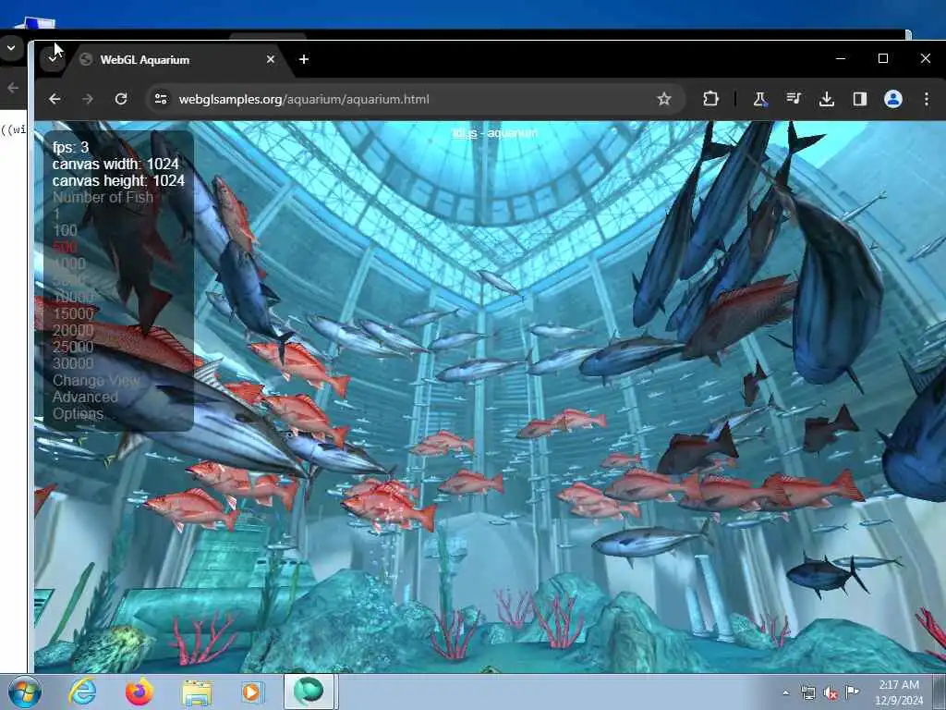Click the Change View option
The image size is (946, 710).
pyautogui.click(x=96, y=380)
